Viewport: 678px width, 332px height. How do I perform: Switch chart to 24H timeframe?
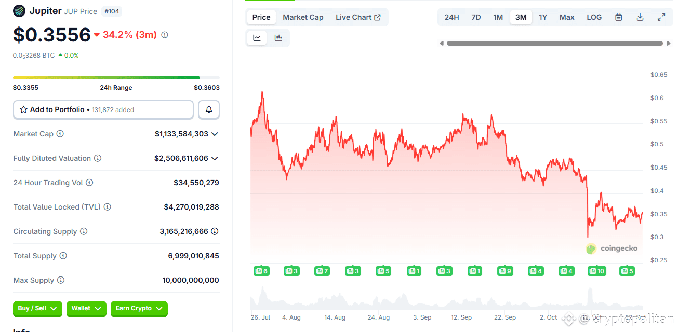pos(451,17)
